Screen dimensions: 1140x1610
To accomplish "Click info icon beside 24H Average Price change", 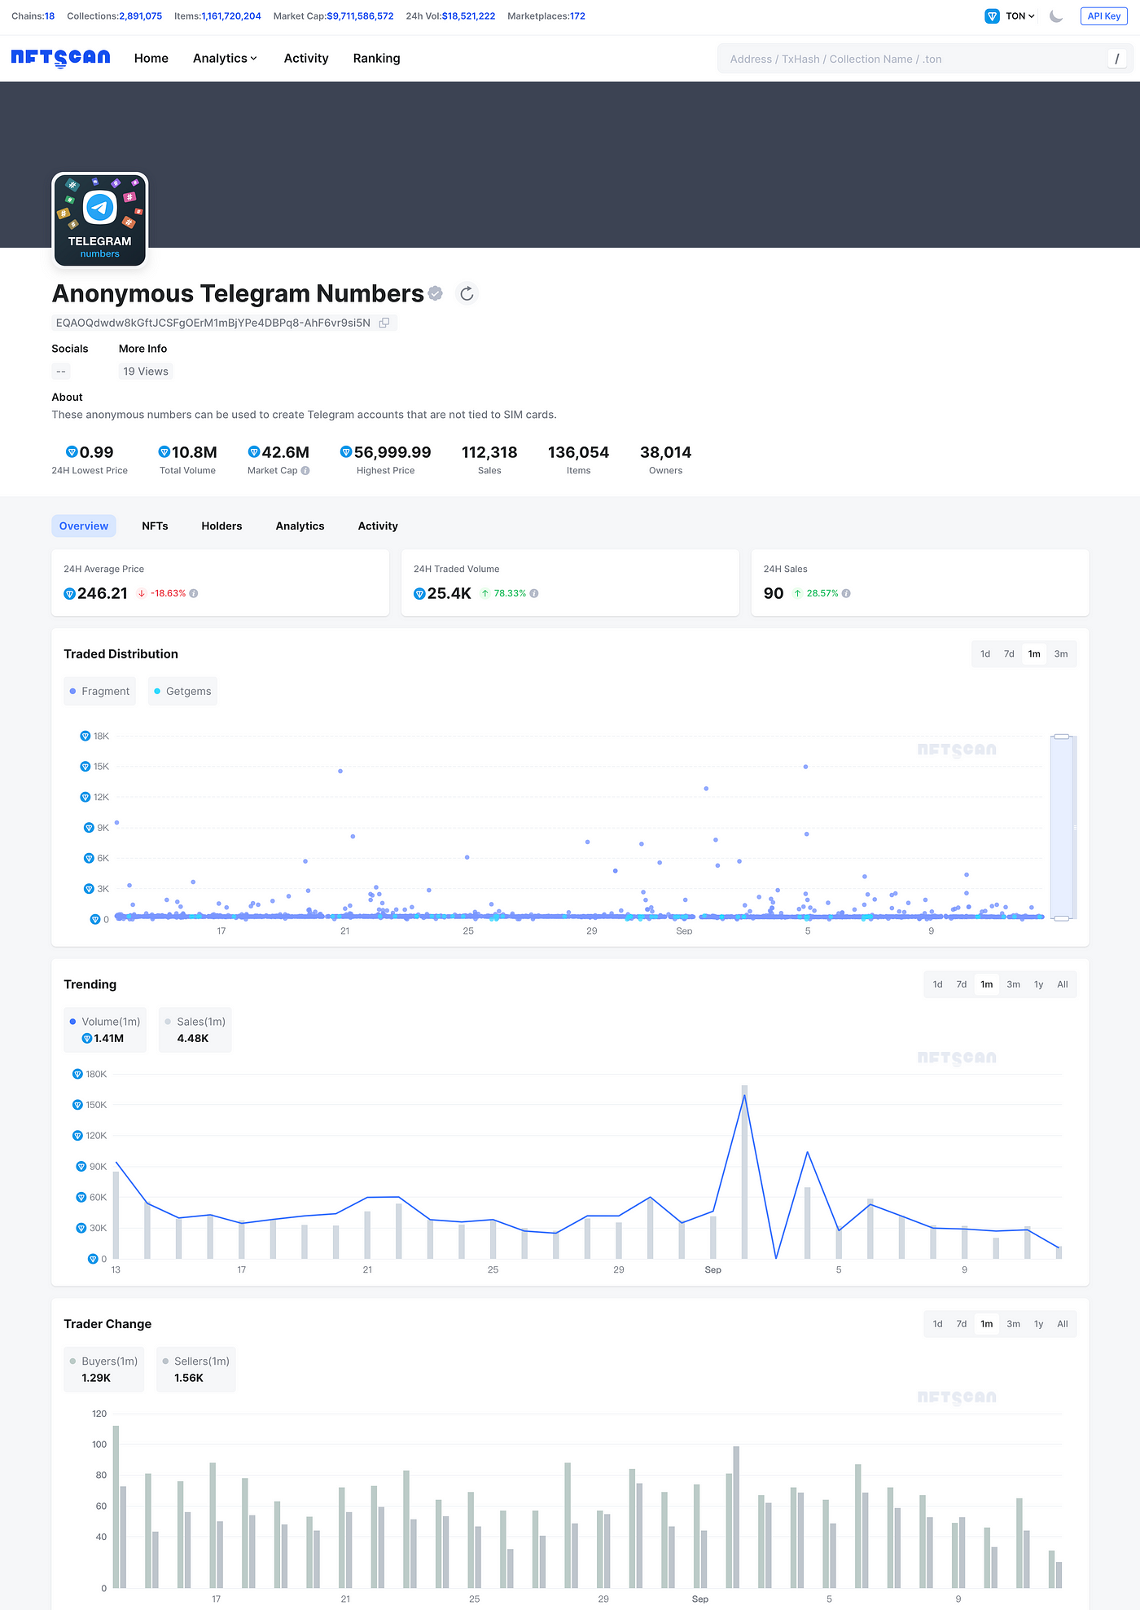I will click(194, 594).
